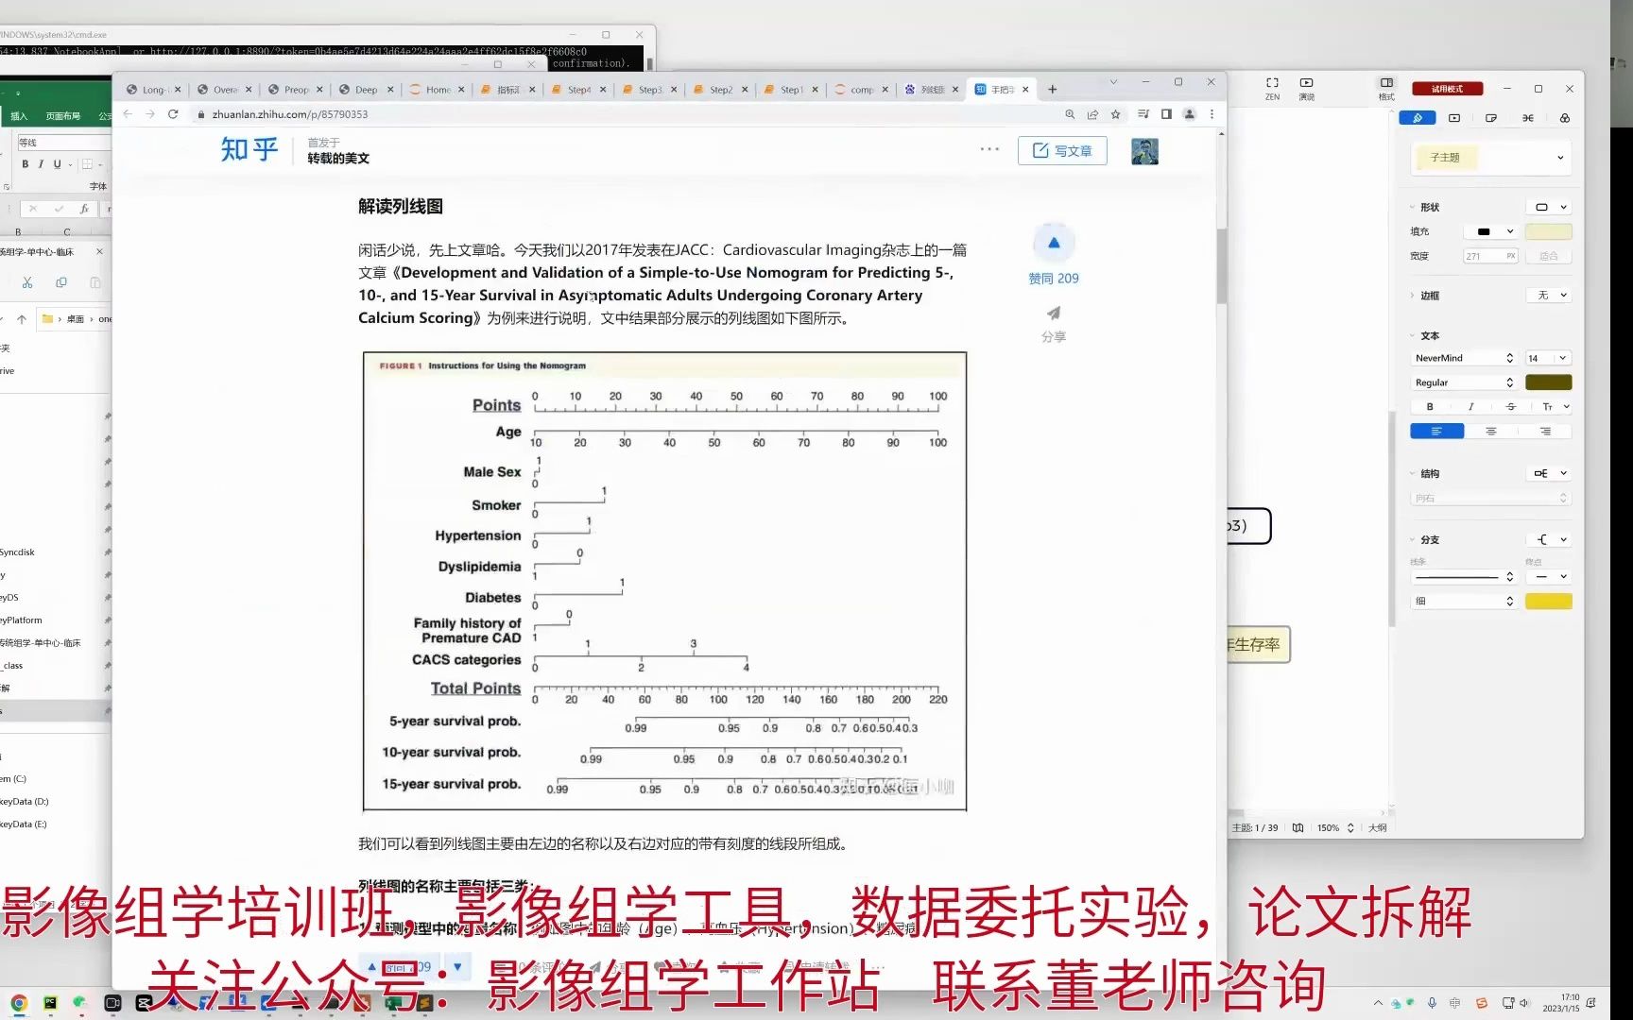Reload the Zhihu page
This screenshot has height=1020, width=1633.
point(173,114)
